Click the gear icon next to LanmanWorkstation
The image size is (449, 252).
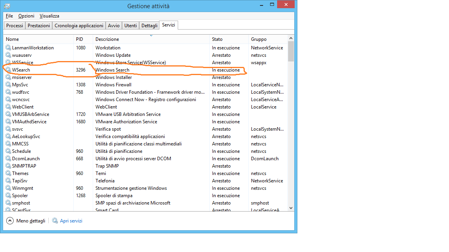[x=8, y=47]
